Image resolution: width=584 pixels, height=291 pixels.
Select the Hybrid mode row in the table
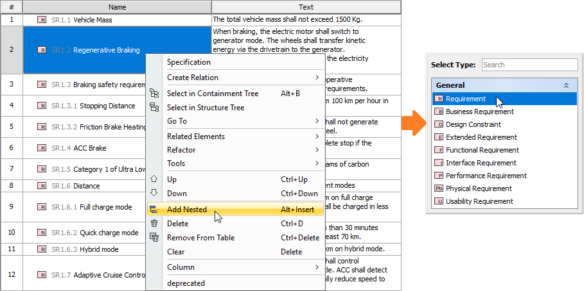point(99,249)
